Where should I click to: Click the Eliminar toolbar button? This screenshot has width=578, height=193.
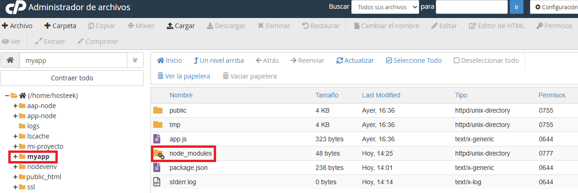pyautogui.click(x=274, y=26)
